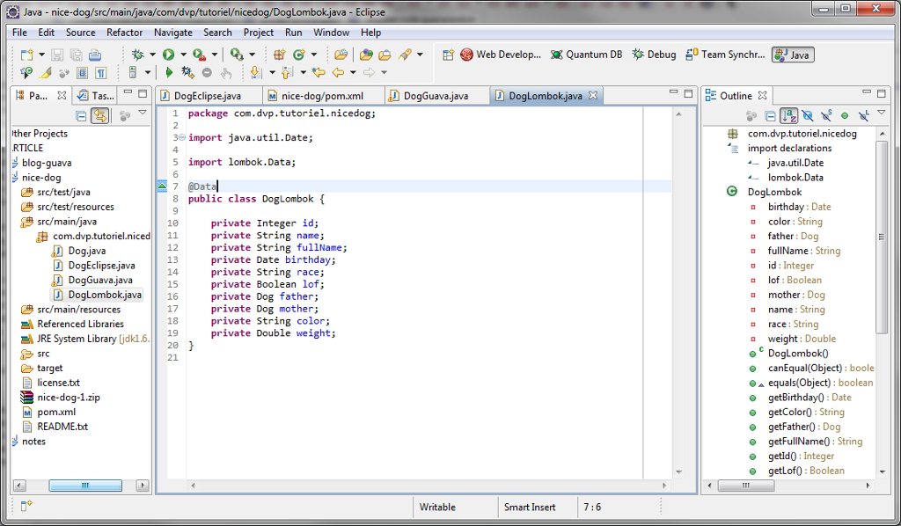901x526 pixels.
Task: Click the Open Perspective icon
Action: click(448, 55)
